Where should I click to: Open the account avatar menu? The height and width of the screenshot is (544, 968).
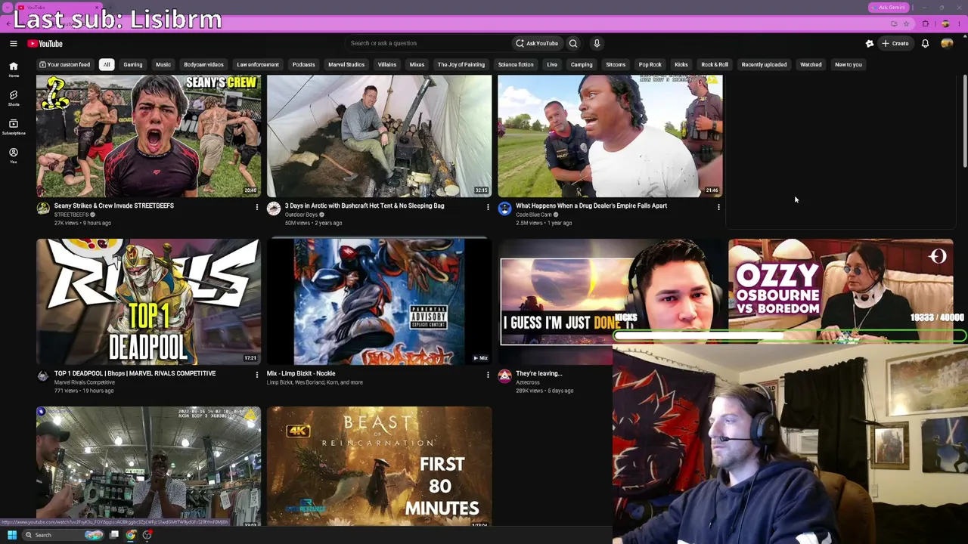pyautogui.click(x=947, y=44)
